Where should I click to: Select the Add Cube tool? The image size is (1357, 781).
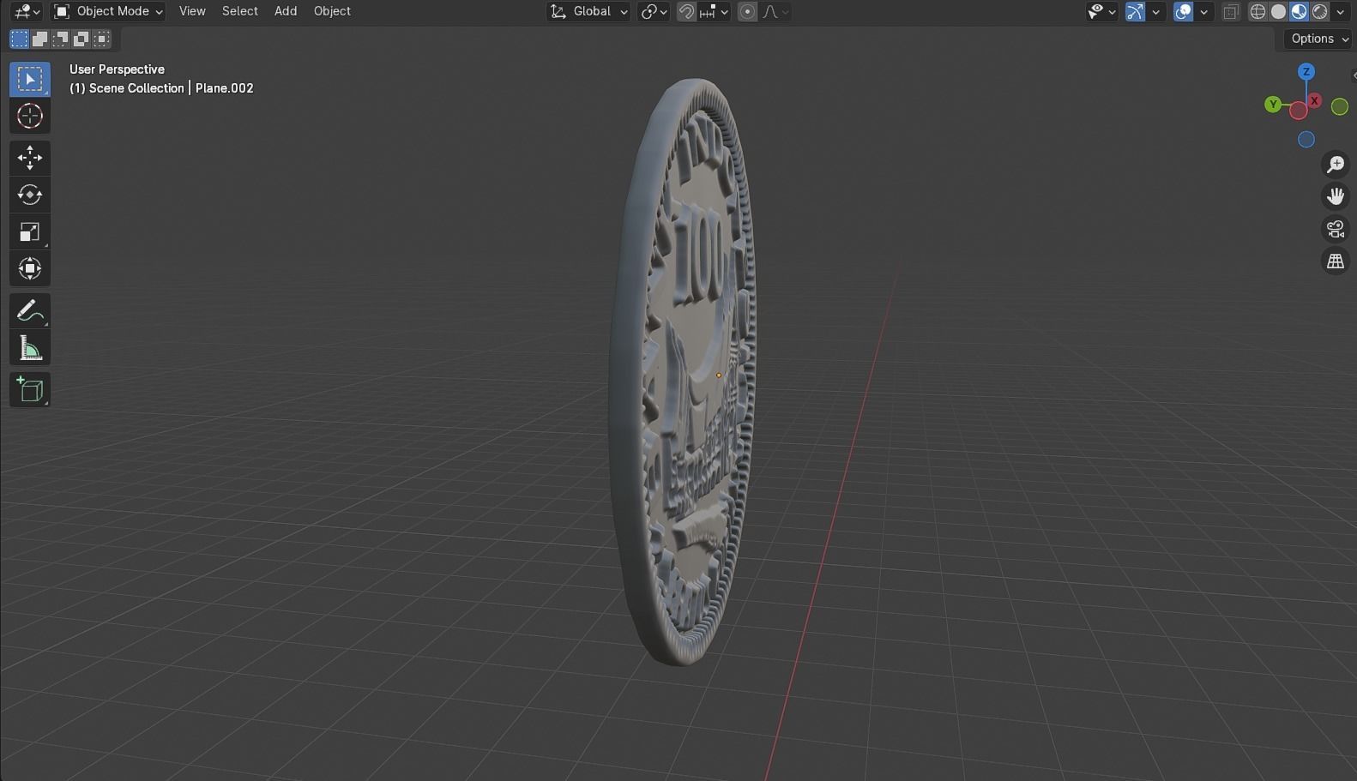[30, 389]
